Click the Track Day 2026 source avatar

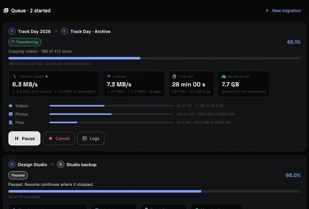tap(12, 31)
